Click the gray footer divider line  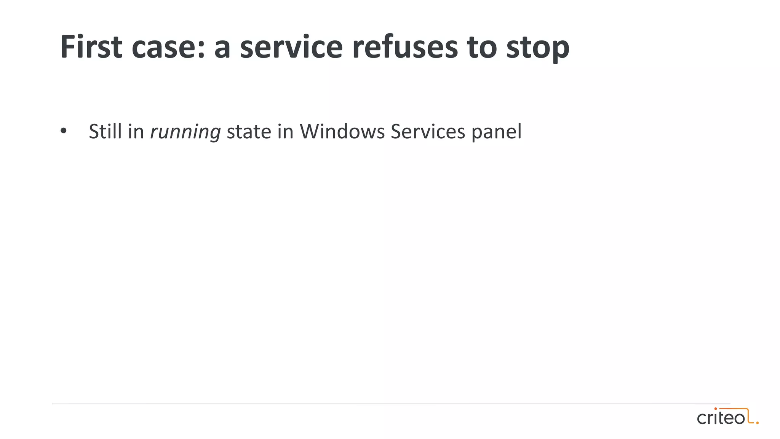(391, 404)
